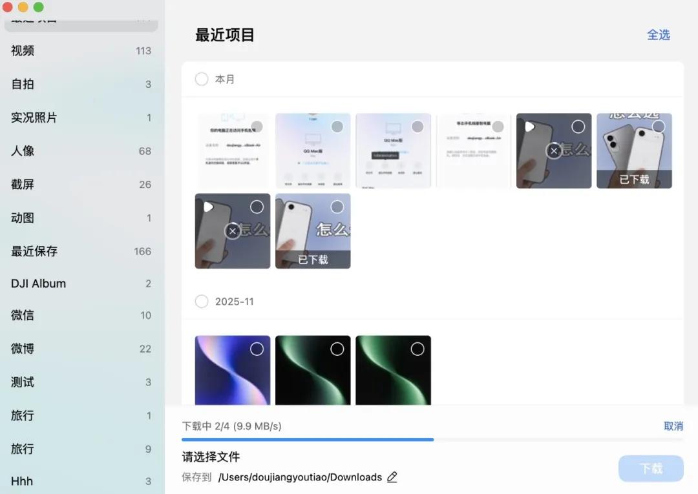Click 取消 to cancel the ongoing download

click(x=673, y=426)
